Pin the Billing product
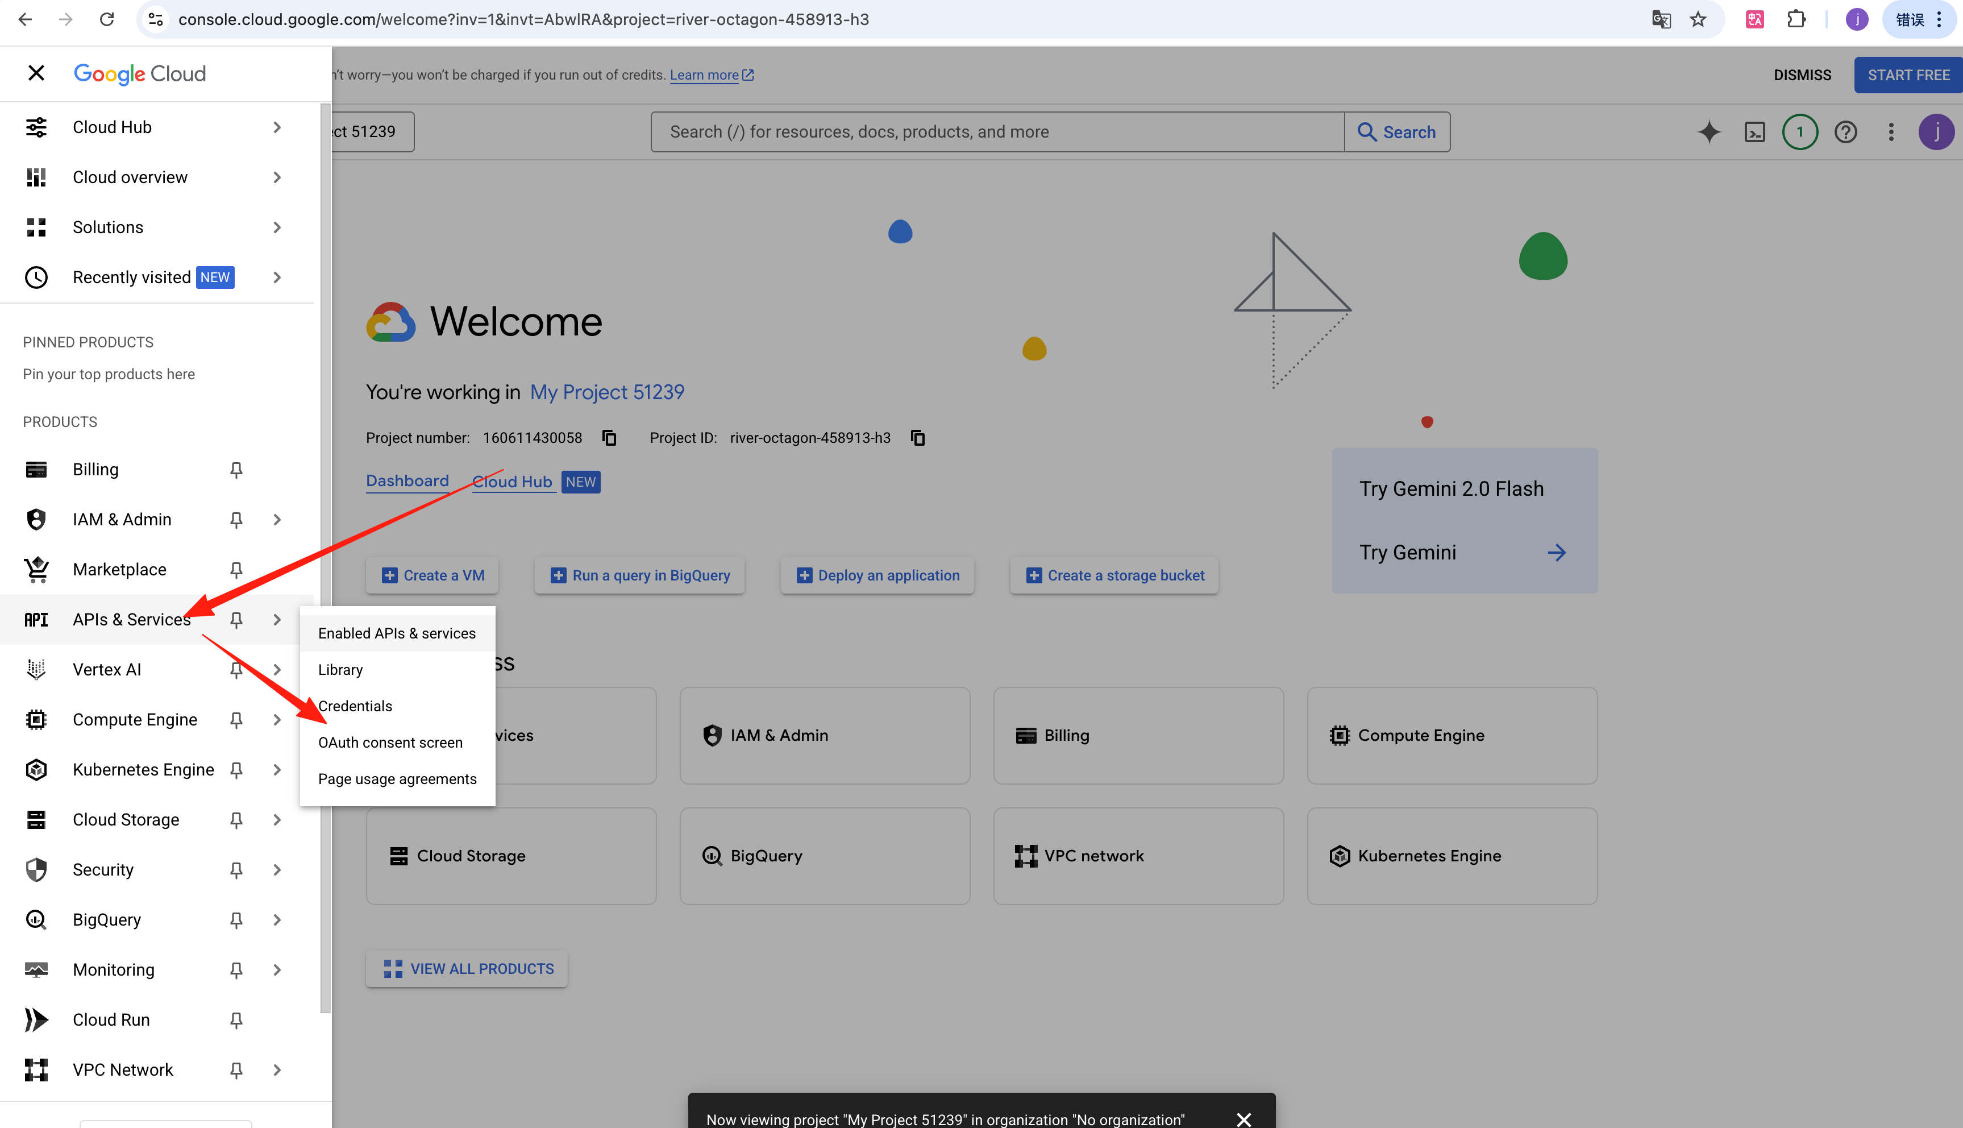 tap(236, 470)
